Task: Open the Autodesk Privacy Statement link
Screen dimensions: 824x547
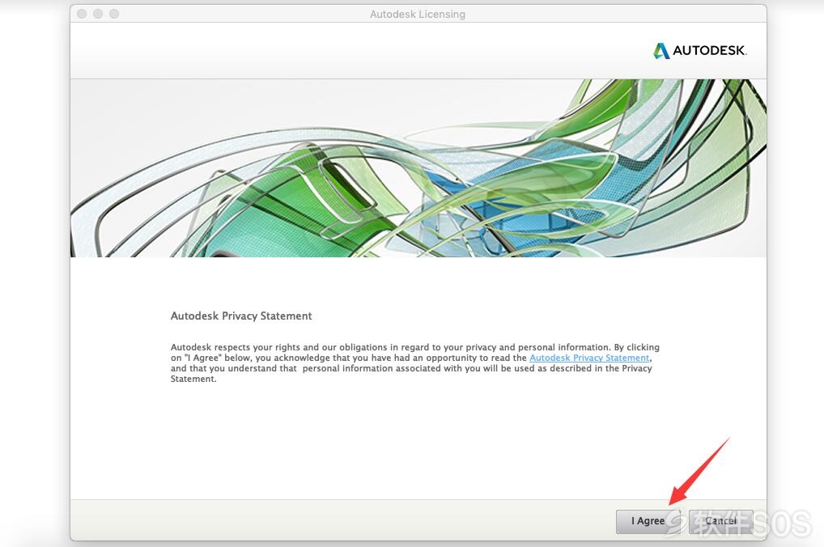Action: pyautogui.click(x=589, y=358)
